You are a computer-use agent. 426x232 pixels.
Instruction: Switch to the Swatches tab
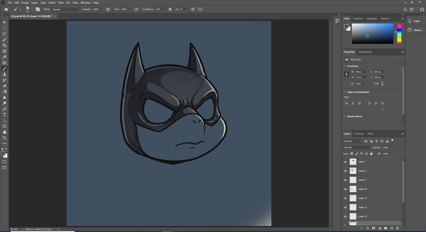point(358,18)
